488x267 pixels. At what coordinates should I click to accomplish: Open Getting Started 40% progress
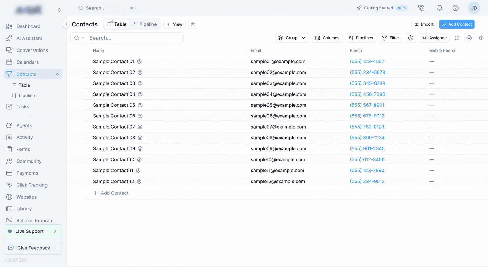point(382,8)
